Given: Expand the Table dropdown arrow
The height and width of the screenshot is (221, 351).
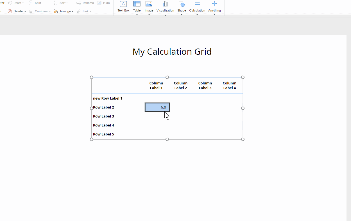Looking at the screenshot, I should pyautogui.click(x=137, y=14).
